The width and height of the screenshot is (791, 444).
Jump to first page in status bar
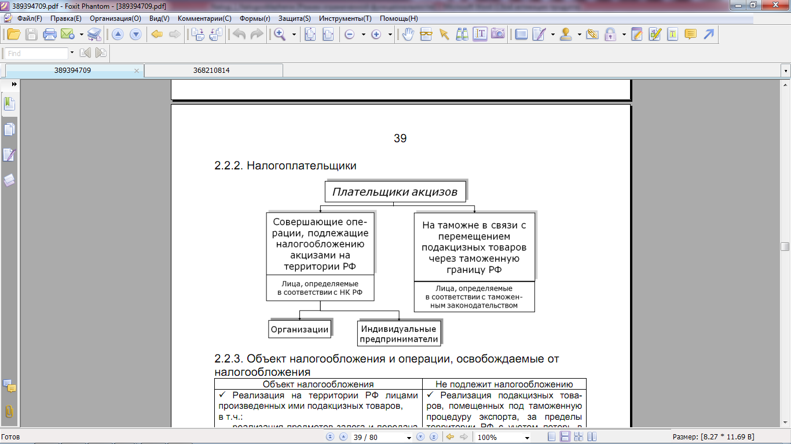pyautogui.click(x=330, y=437)
